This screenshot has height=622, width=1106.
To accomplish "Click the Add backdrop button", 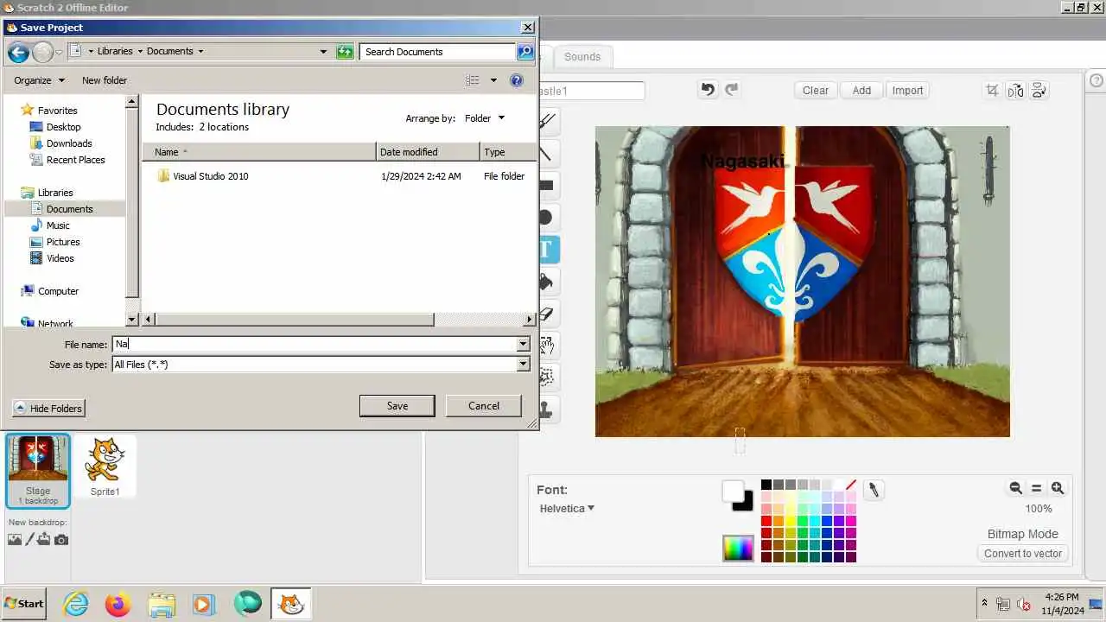I will point(861,90).
